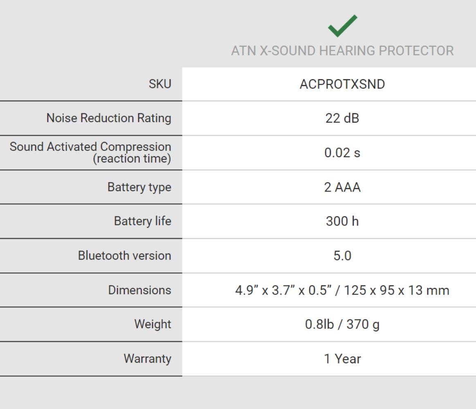Image resolution: width=476 pixels, height=409 pixels.
Task: Click the 22 dB value
Action: pos(342,119)
